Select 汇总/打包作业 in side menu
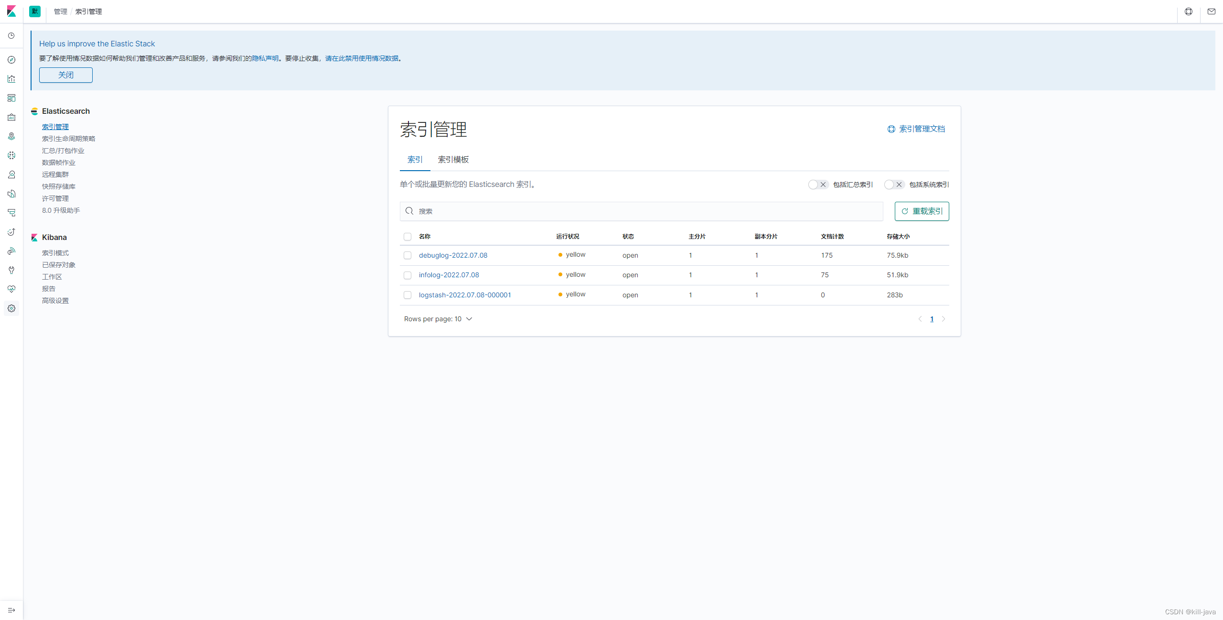The height and width of the screenshot is (620, 1223). click(63, 151)
